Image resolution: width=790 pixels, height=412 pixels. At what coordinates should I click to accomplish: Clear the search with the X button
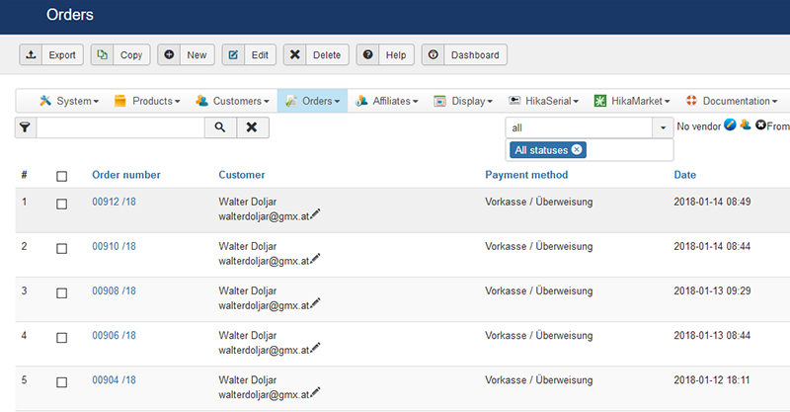click(x=252, y=127)
